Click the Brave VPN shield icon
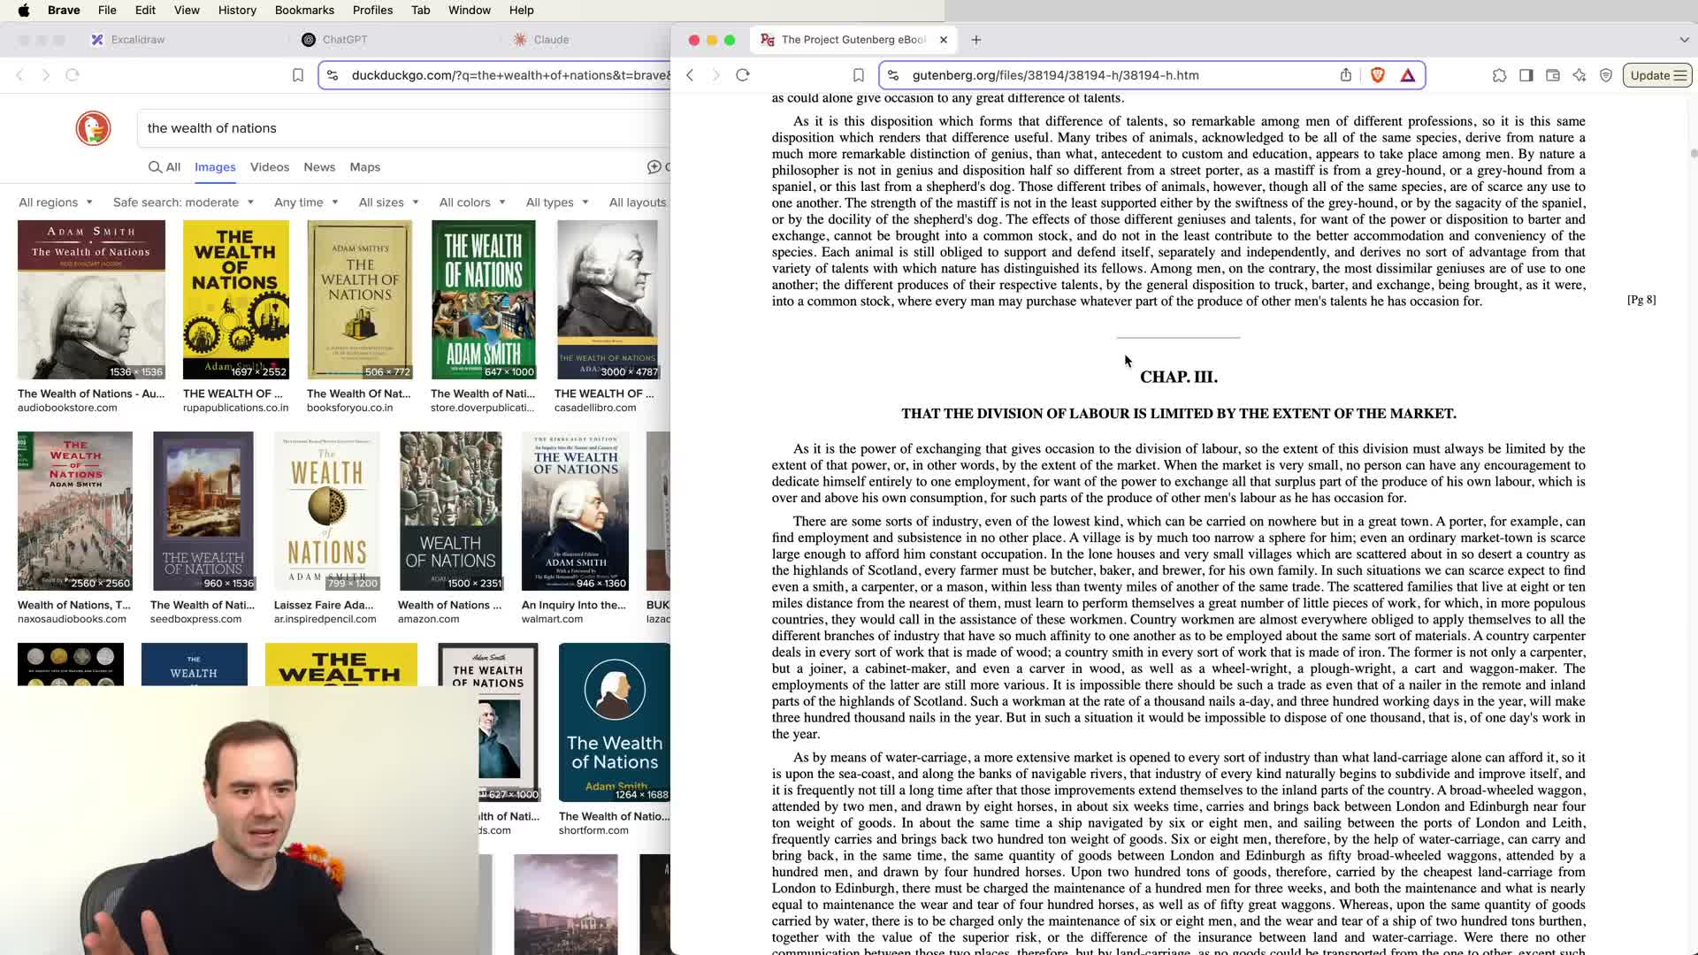 coord(1606,75)
